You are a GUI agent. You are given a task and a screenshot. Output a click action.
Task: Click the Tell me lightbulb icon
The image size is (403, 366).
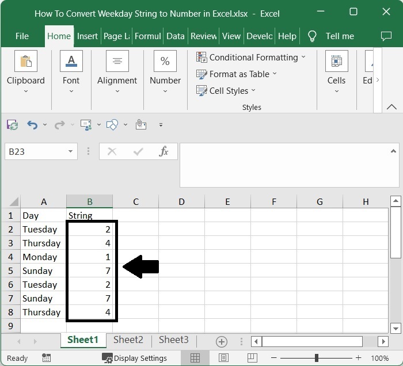pos(312,36)
